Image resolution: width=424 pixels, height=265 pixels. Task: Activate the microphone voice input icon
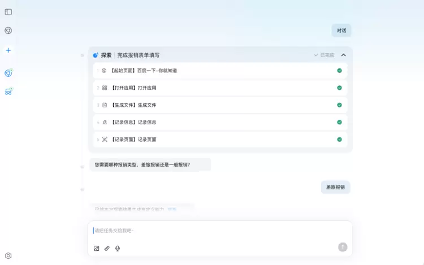click(x=118, y=248)
